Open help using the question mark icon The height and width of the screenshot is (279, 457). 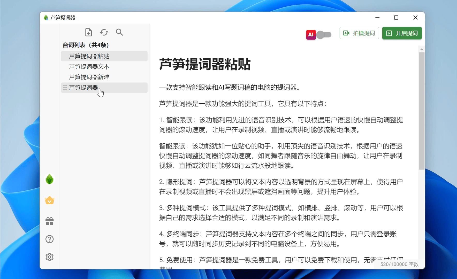(49, 239)
